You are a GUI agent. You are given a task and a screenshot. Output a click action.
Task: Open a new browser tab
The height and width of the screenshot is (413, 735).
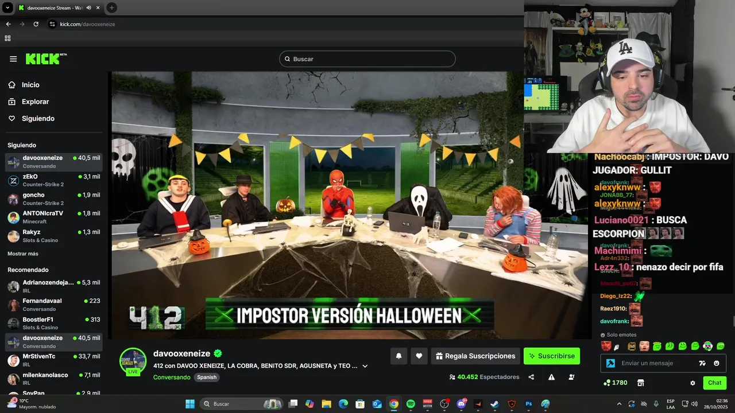click(x=111, y=8)
